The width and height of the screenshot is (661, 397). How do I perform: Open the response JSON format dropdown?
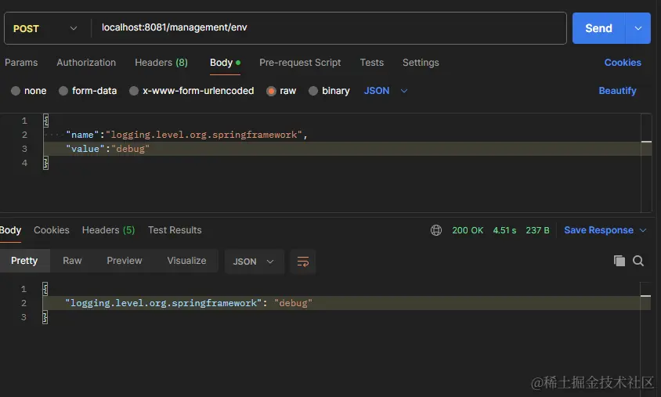[x=254, y=262]
